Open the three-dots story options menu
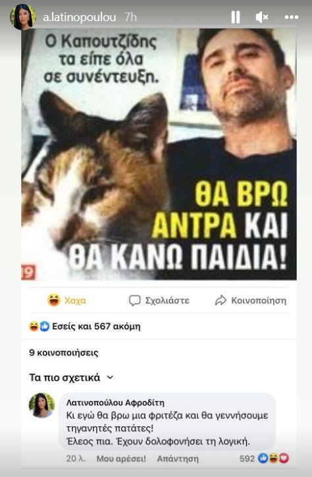The height and width of the screenshot is (477, 312). pos(291,17)
